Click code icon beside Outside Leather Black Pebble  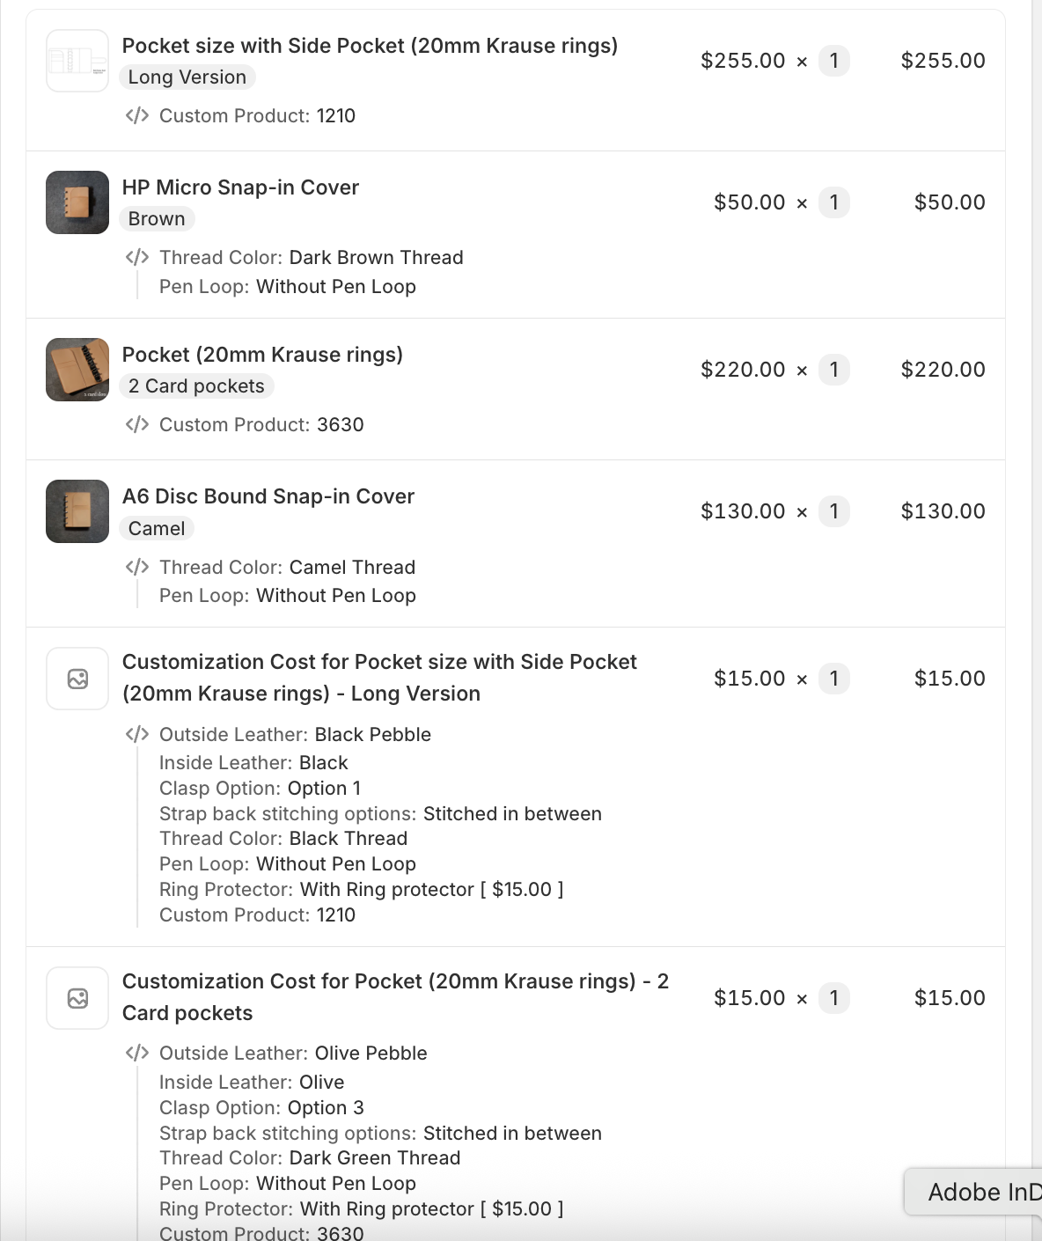tap(137, 734)
